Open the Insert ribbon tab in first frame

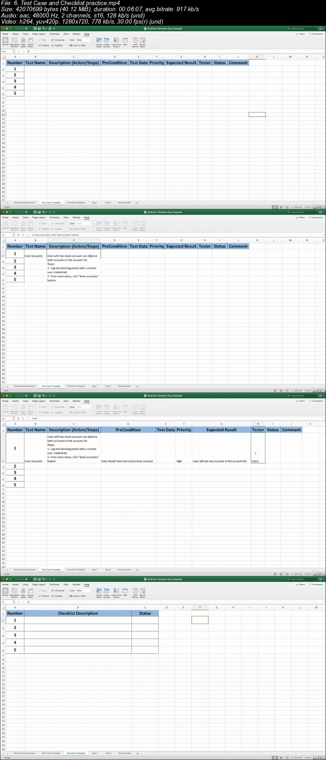(16, 34)
